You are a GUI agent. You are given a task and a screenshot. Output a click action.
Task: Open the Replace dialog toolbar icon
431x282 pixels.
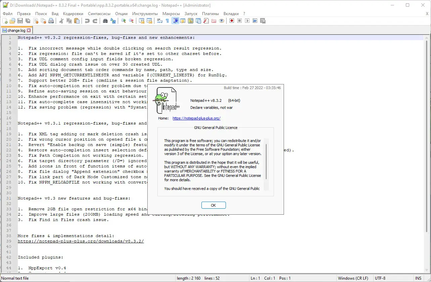tap(113, 21)
